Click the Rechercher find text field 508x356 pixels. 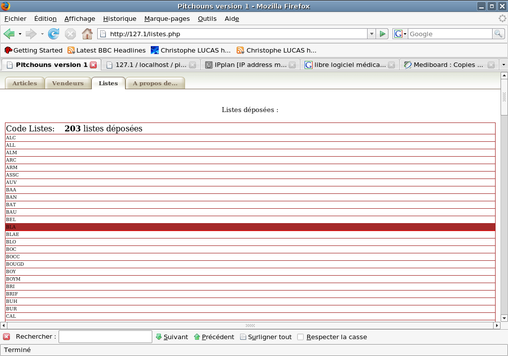(105, 337)
